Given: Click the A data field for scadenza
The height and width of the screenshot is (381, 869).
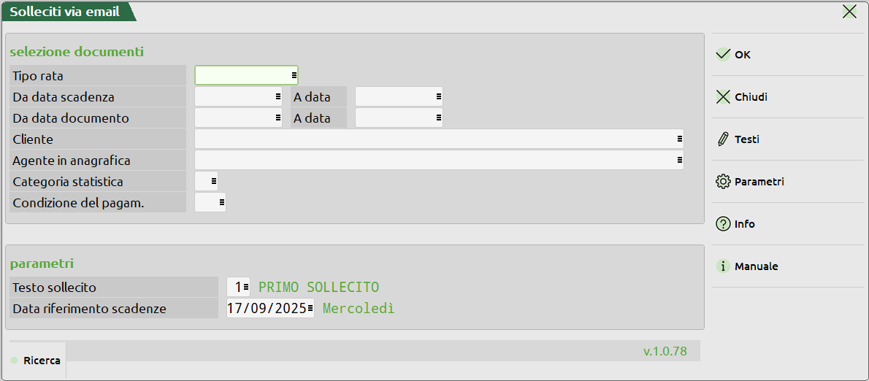Looking at the screenshot, I should click(x=394, y=96).
